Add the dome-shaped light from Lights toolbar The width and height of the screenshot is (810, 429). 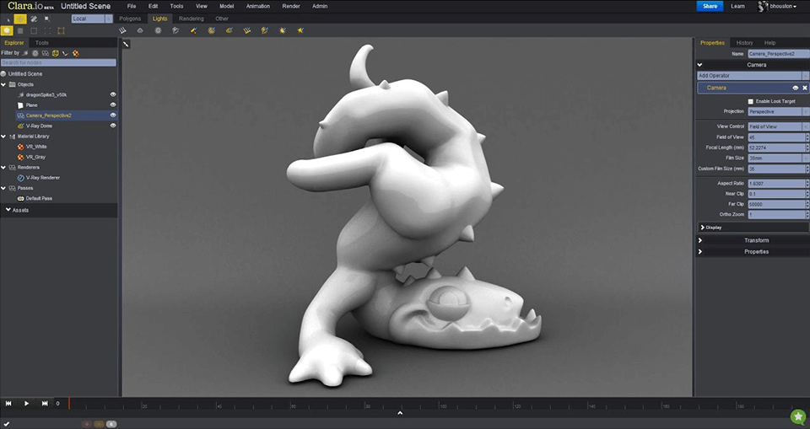pos(140,30)
